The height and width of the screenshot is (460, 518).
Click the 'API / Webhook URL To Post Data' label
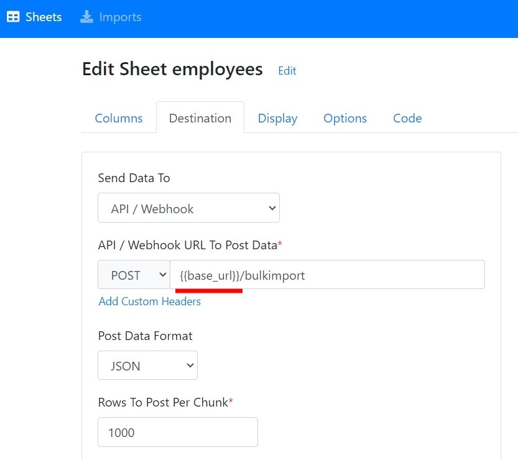click(190, 245)
